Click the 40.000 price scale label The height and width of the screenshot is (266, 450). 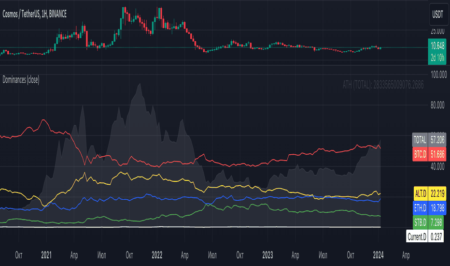point(438,166)
